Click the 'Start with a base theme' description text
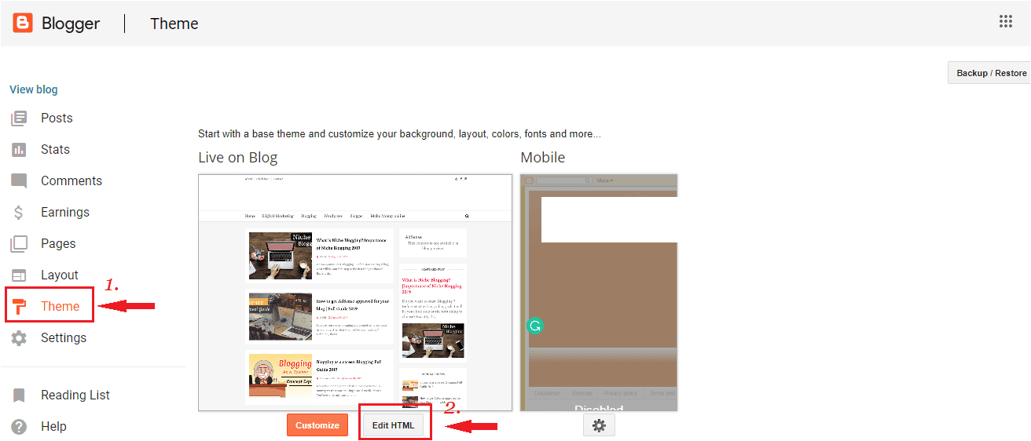 click(399, 134)
